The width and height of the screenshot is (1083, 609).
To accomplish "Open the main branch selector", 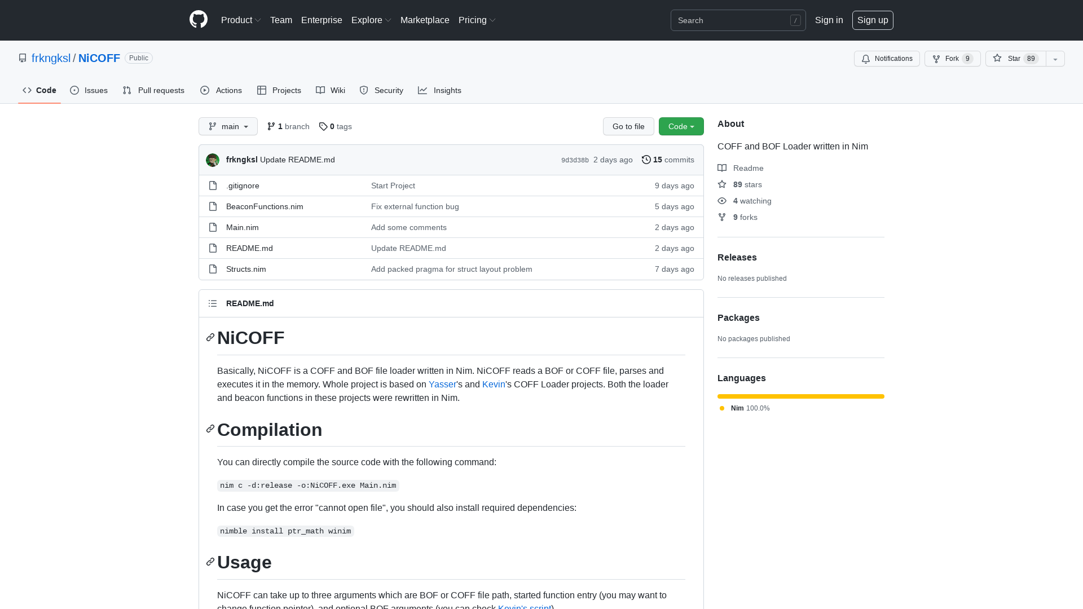I will coord(228,126).
